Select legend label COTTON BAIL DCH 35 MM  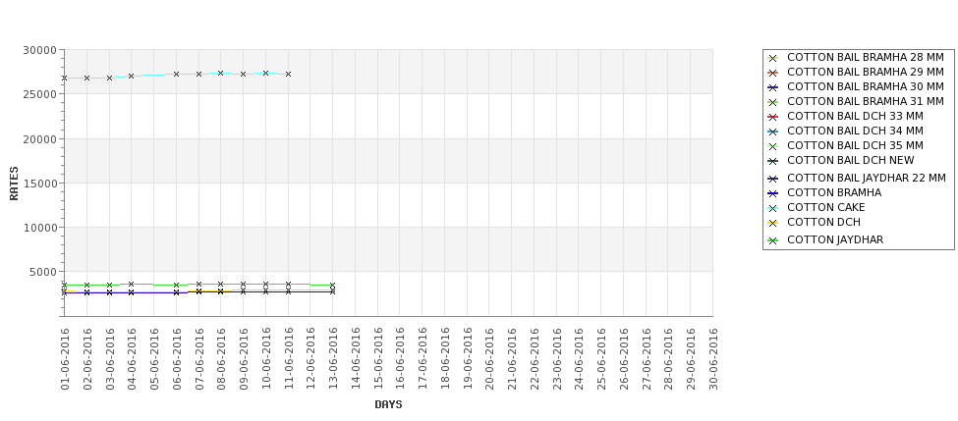point(855,145)
